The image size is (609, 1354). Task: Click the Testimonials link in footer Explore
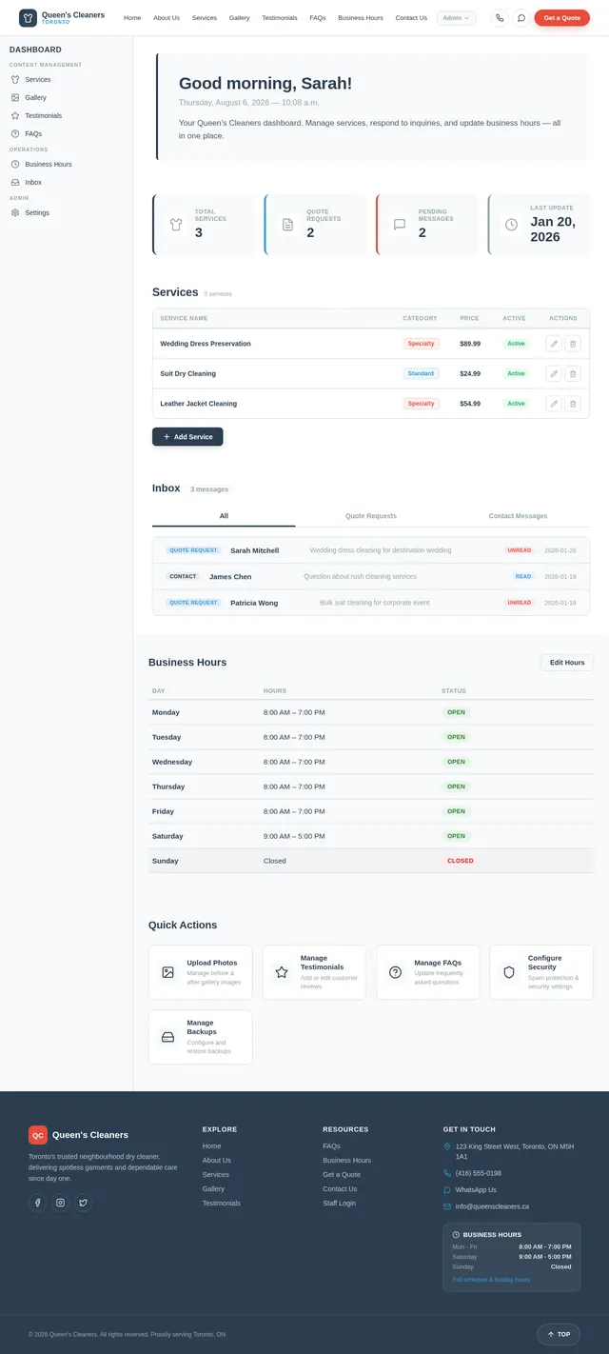(x=222, y=1204)
